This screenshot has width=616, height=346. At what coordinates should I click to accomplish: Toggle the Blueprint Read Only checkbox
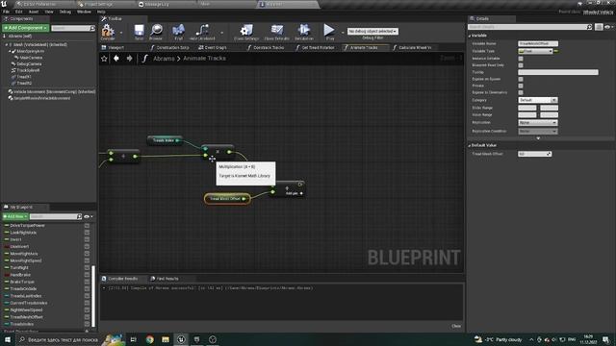pos(521,65)
